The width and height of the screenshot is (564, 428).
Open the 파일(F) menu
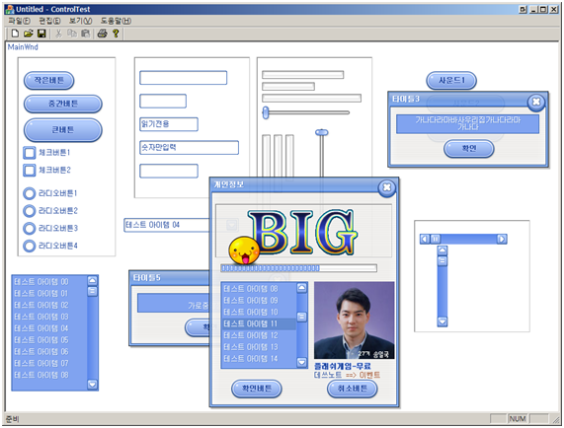20,21
